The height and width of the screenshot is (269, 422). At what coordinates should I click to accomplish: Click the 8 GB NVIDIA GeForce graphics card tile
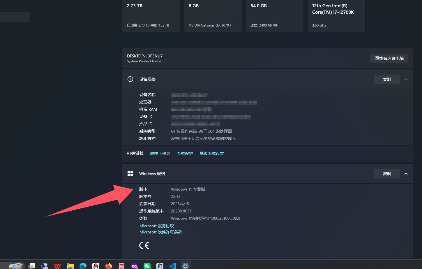[213, 15]
